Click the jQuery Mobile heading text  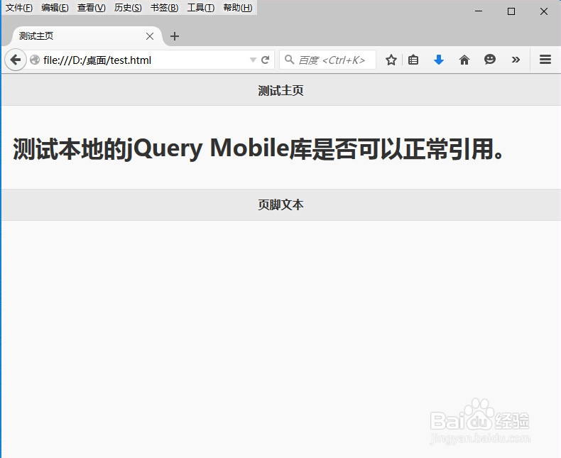(x=258, y=148)
